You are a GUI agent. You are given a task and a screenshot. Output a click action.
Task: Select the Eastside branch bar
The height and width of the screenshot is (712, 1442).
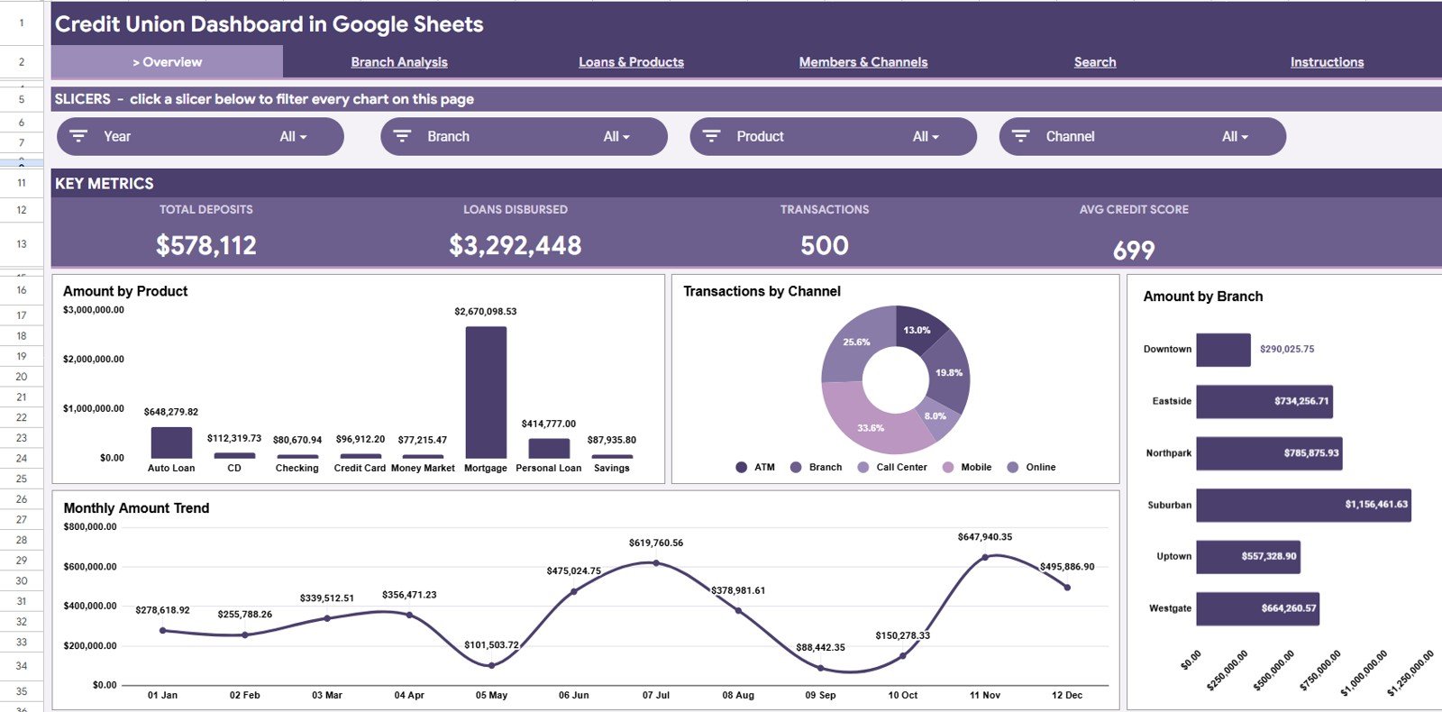[x=1264, y=401]
